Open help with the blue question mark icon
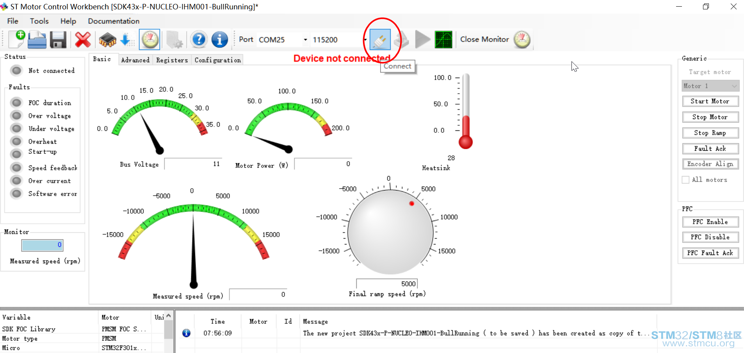Image resolution: width=744 pixels, height=353 pixels. (199, 39)
